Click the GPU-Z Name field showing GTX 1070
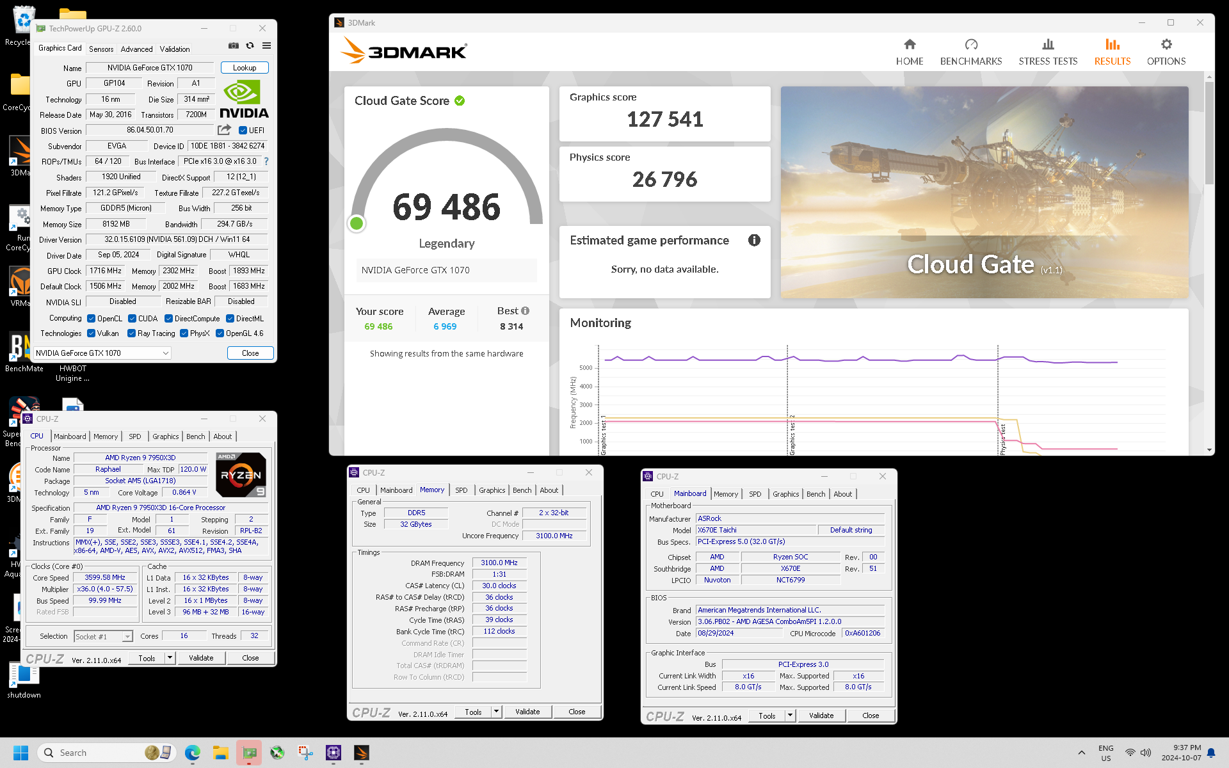1229x768 pixels. point(150,68)
